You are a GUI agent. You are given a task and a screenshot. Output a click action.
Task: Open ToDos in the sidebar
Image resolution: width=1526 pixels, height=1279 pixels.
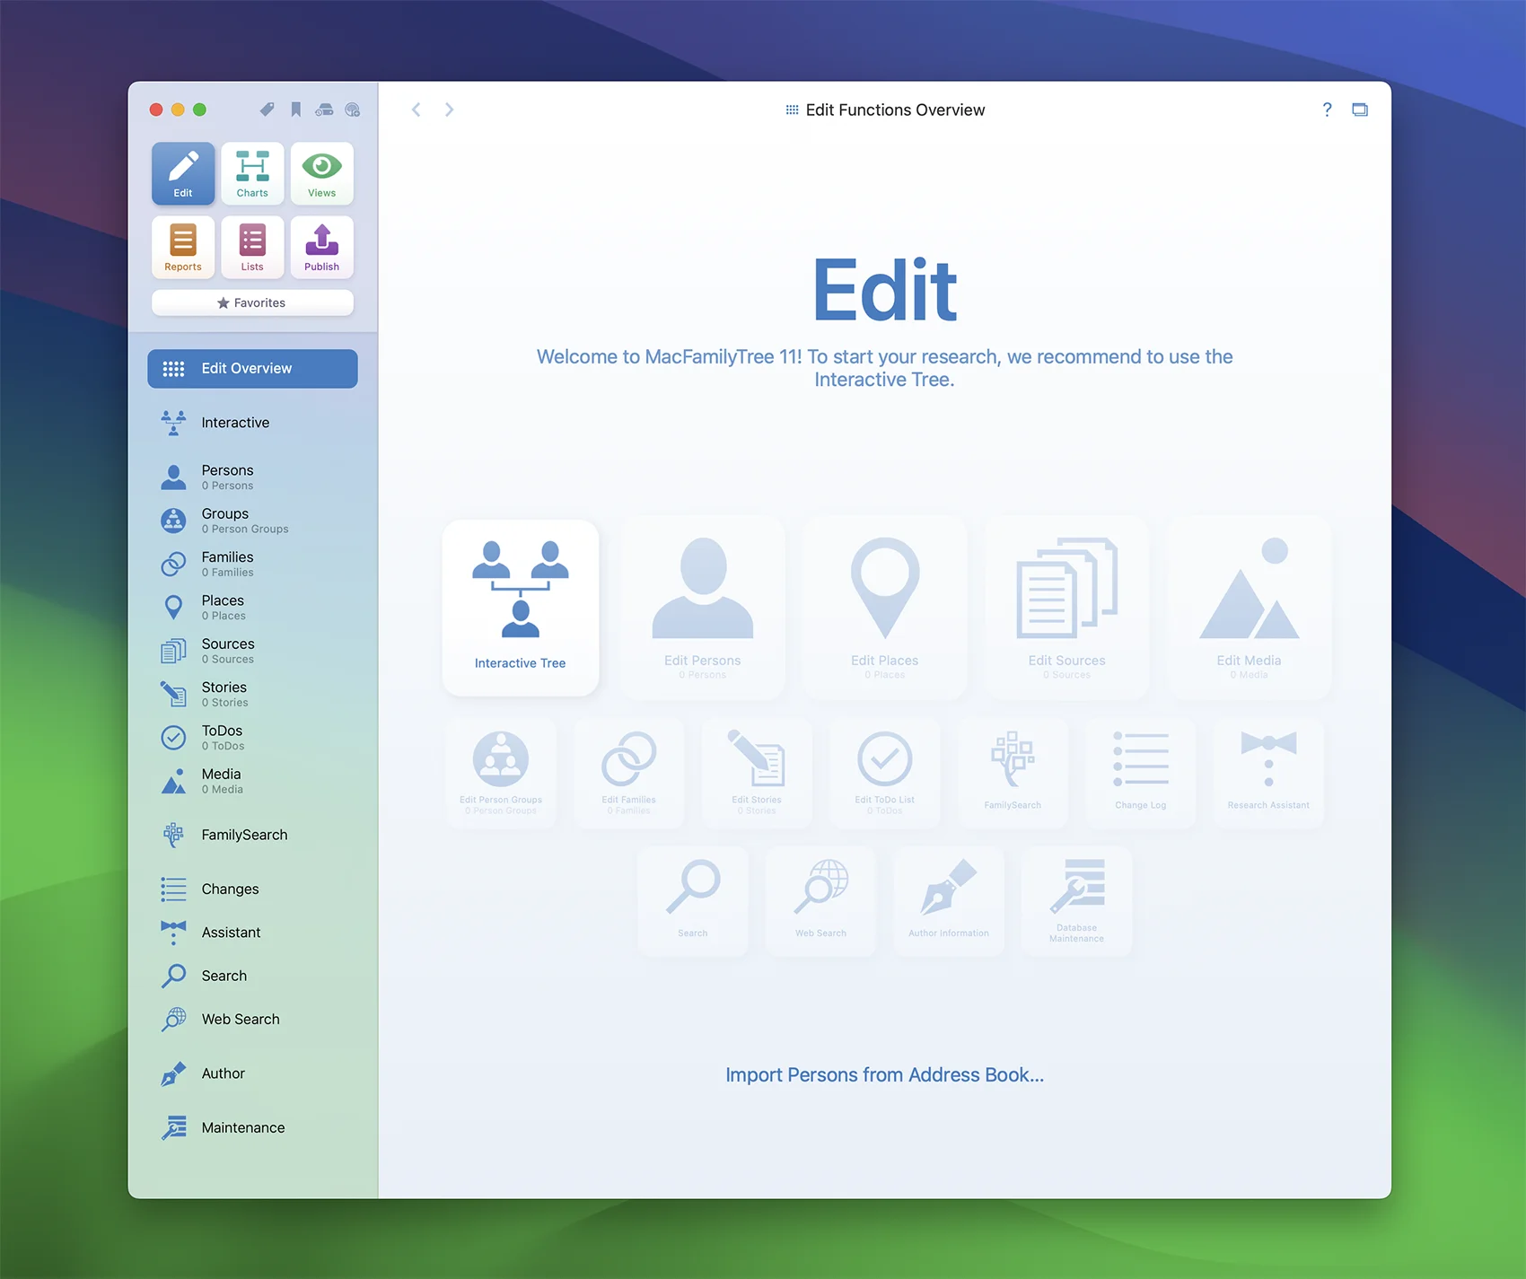[x=252, y=737]
